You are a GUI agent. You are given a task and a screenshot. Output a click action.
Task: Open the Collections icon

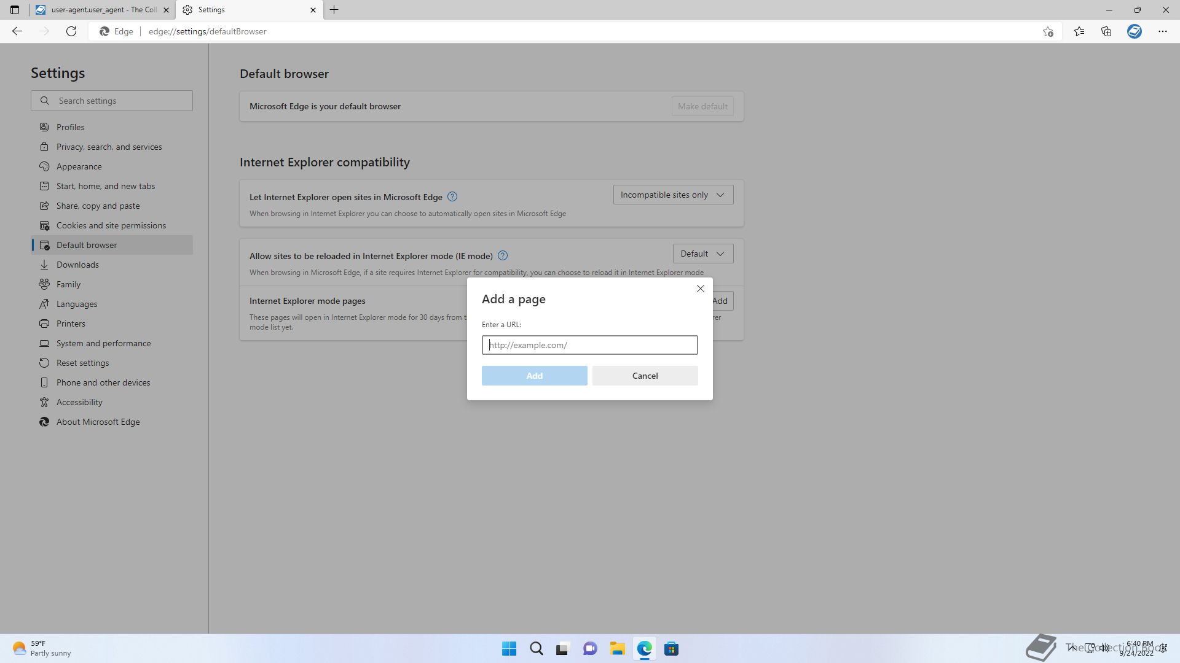click(1106, 31)
